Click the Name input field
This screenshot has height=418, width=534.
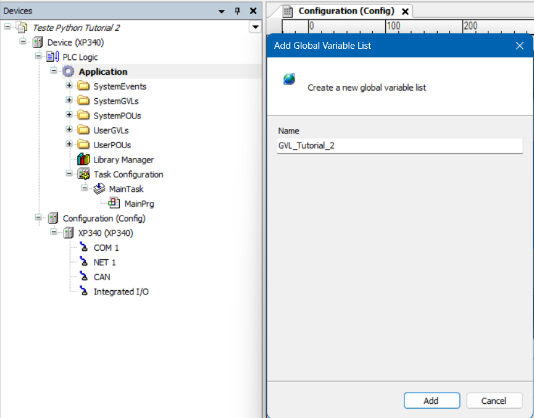pos(399,146)
